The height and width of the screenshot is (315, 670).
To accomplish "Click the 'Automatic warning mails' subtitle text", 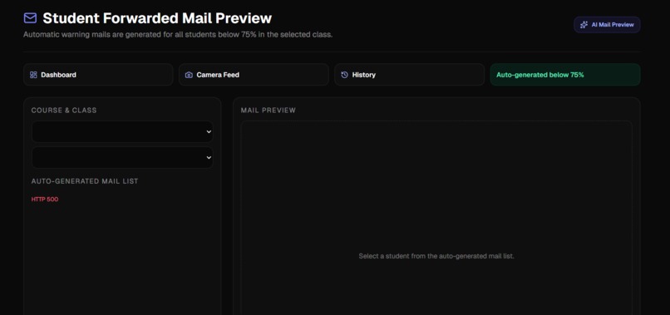I will point(178,35).
